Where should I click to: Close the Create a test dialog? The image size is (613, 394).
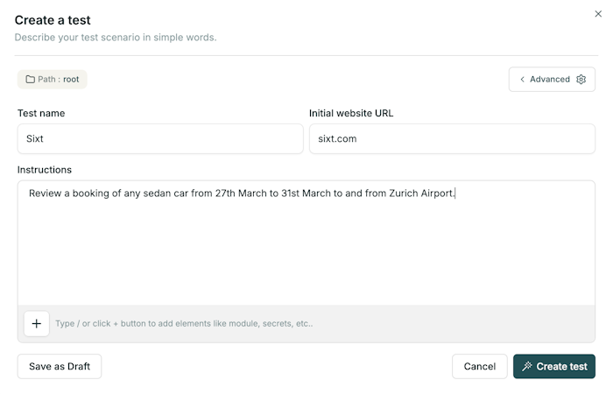[598, 13]
